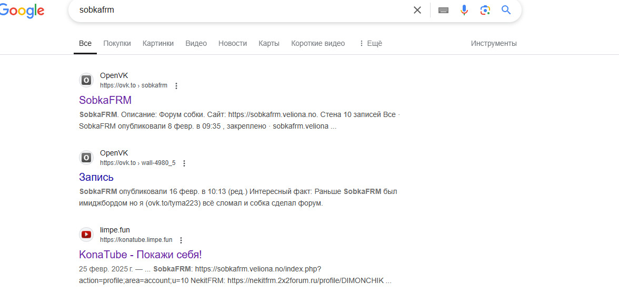Open KonaTube - Покажи себя! link

(140, 255)
